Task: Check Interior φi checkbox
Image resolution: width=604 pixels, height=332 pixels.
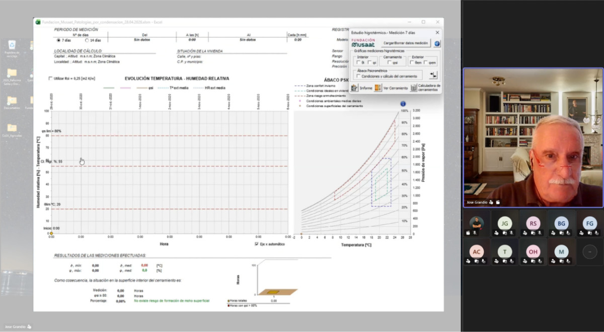Action: [369, 62]
